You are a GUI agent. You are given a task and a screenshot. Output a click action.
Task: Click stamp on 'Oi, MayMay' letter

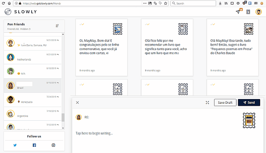[x=118, y=29]
